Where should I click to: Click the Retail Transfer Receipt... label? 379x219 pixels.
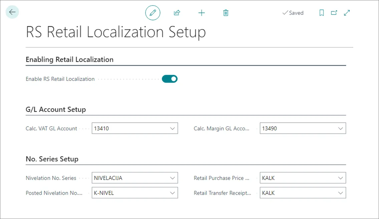pyautogui.click(x=223, y=193)
